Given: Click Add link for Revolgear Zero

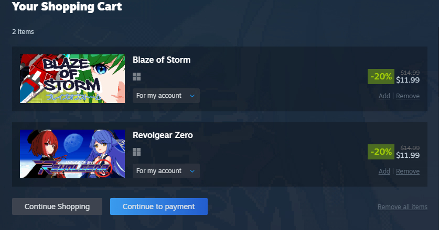Looking at the screenshot, I should pyautogui.click(x=384, y=171).
